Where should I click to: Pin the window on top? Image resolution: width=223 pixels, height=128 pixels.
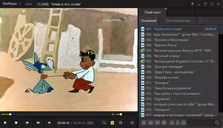pyautogui.click(x=192, y=4)
